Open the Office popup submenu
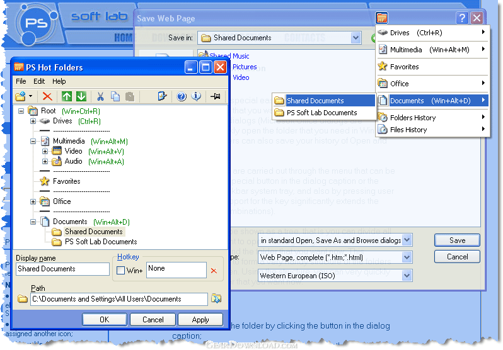The height and width of the screenshot is (350, 503). coord(432,84)
